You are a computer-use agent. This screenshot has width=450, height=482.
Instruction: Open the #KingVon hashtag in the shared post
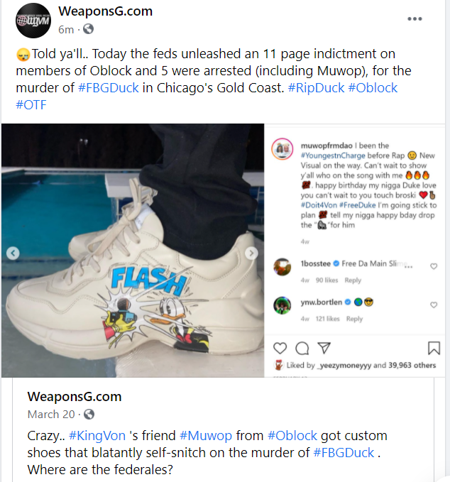[x=97, y=436]
